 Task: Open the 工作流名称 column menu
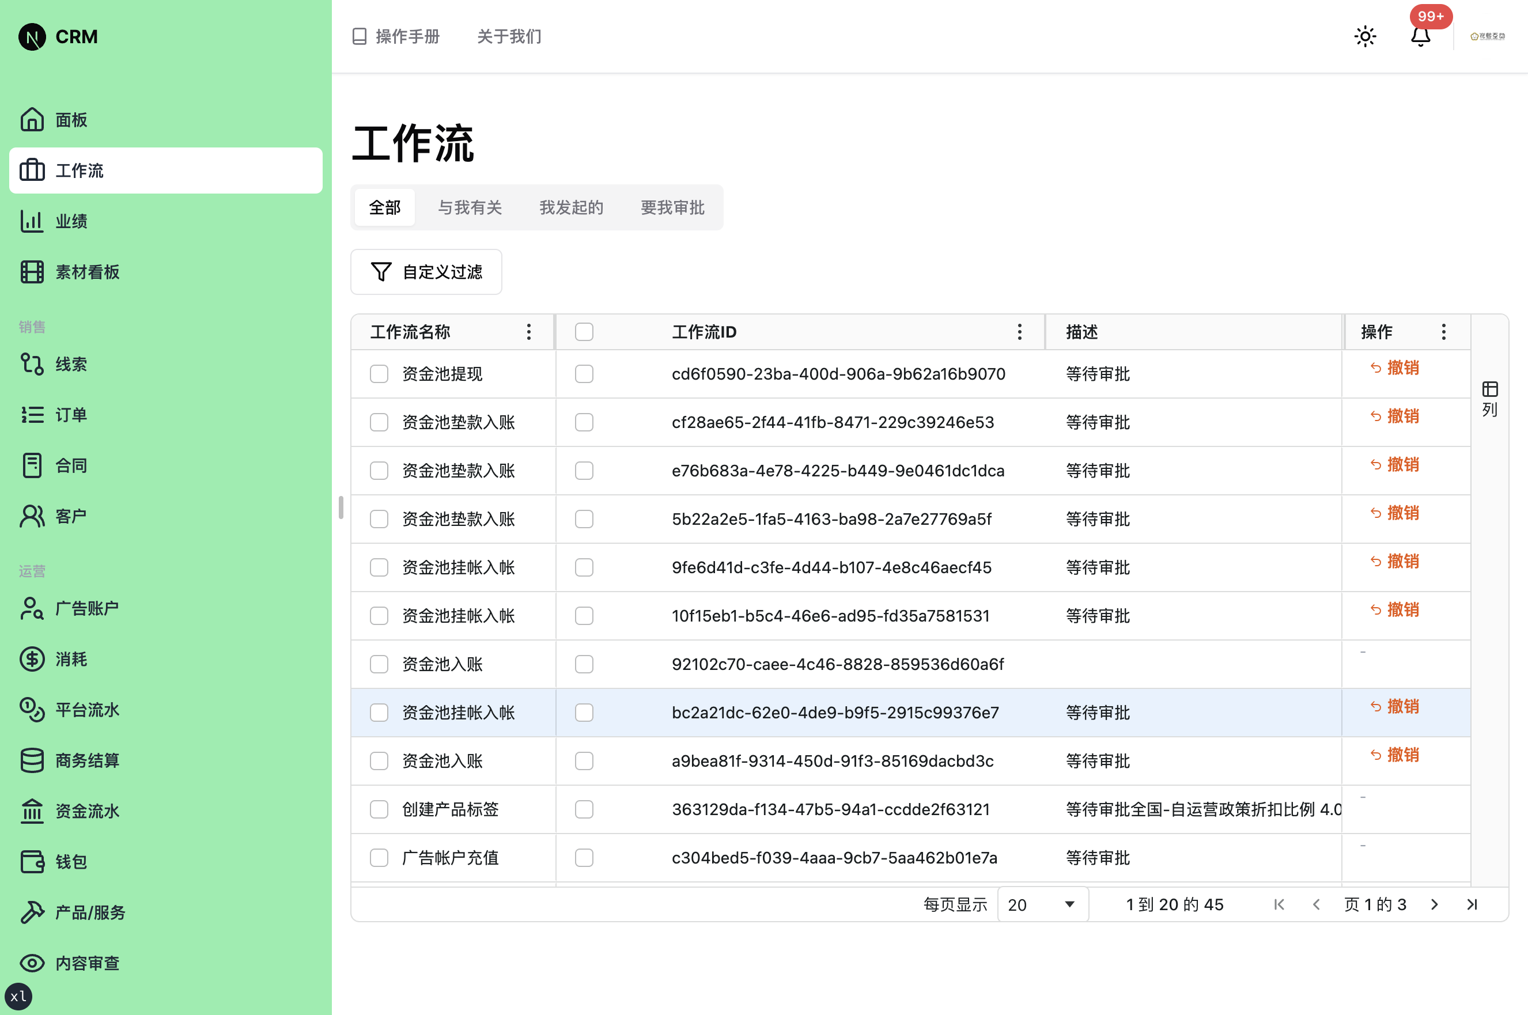tap(528, 331)
